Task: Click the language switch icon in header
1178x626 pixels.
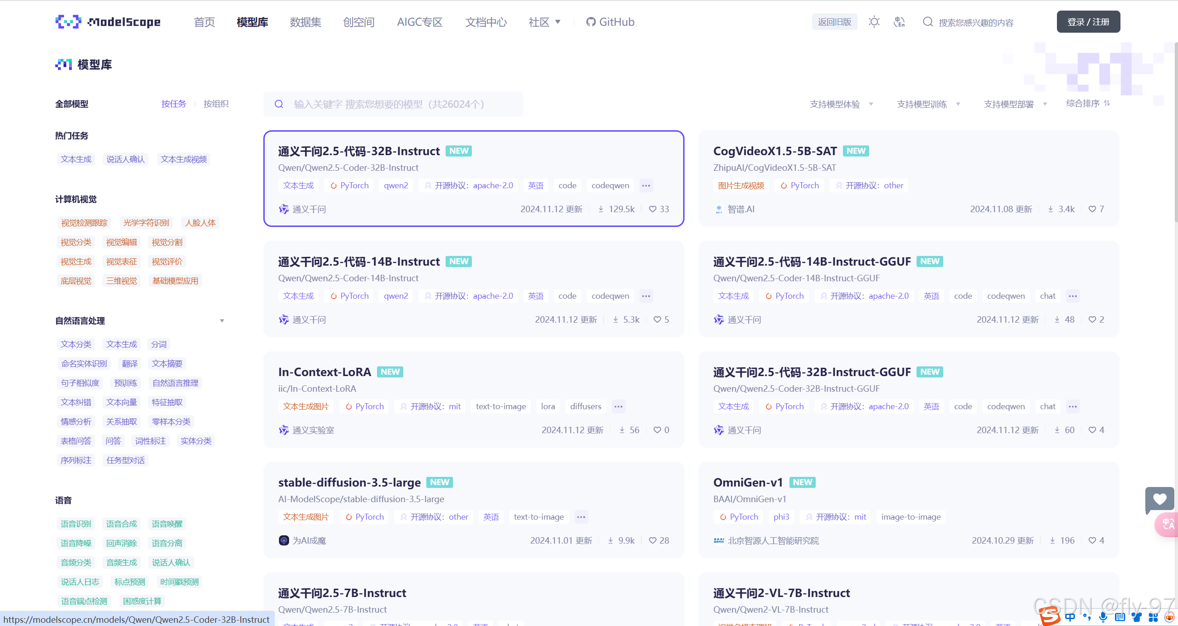Action: (899, 22)
